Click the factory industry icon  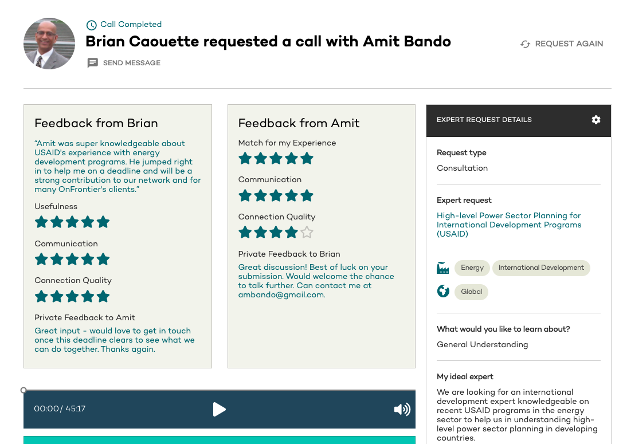click(x=443, y=268)
